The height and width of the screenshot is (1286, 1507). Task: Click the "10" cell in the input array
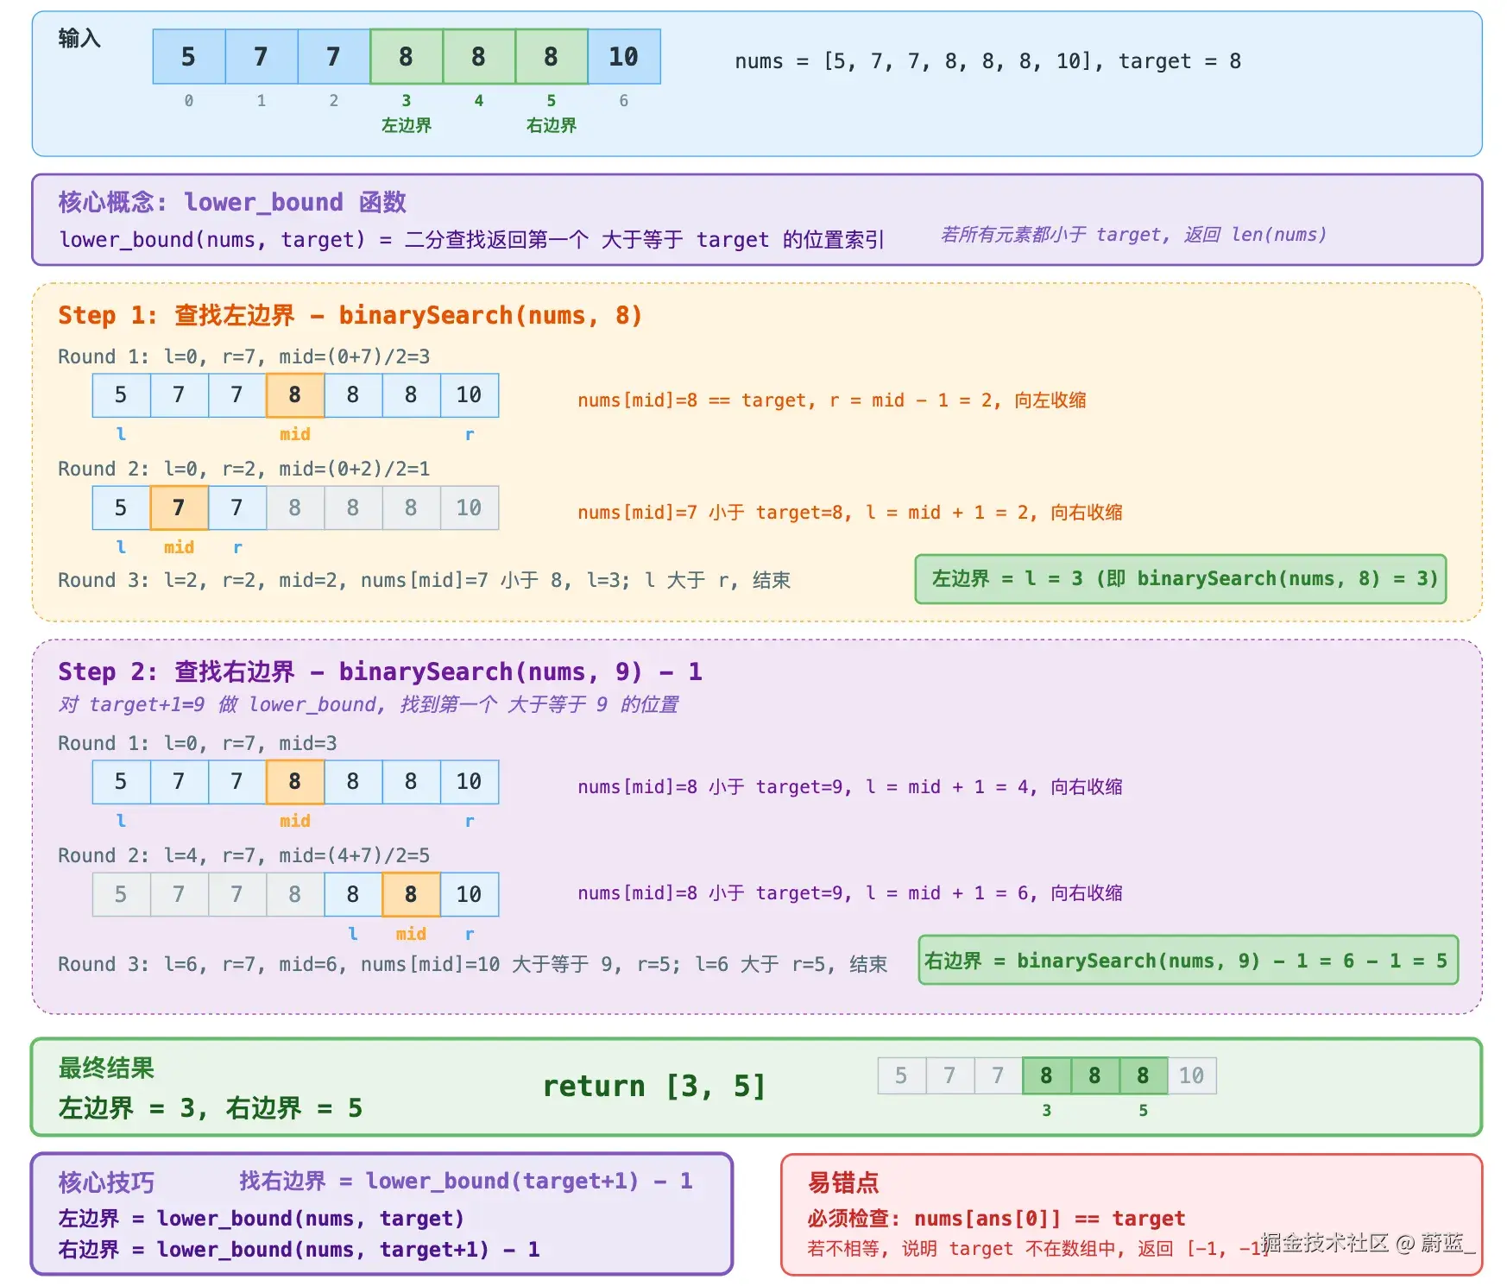click(x=623, y=57)
